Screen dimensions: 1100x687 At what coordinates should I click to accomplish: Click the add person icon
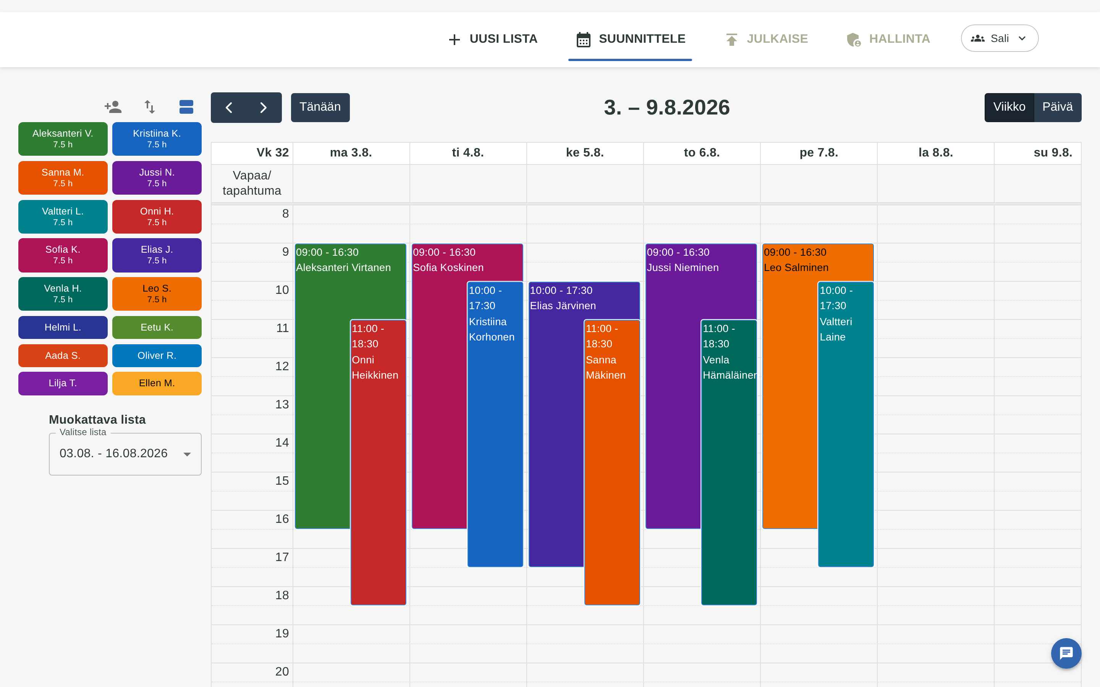point(113,107)
